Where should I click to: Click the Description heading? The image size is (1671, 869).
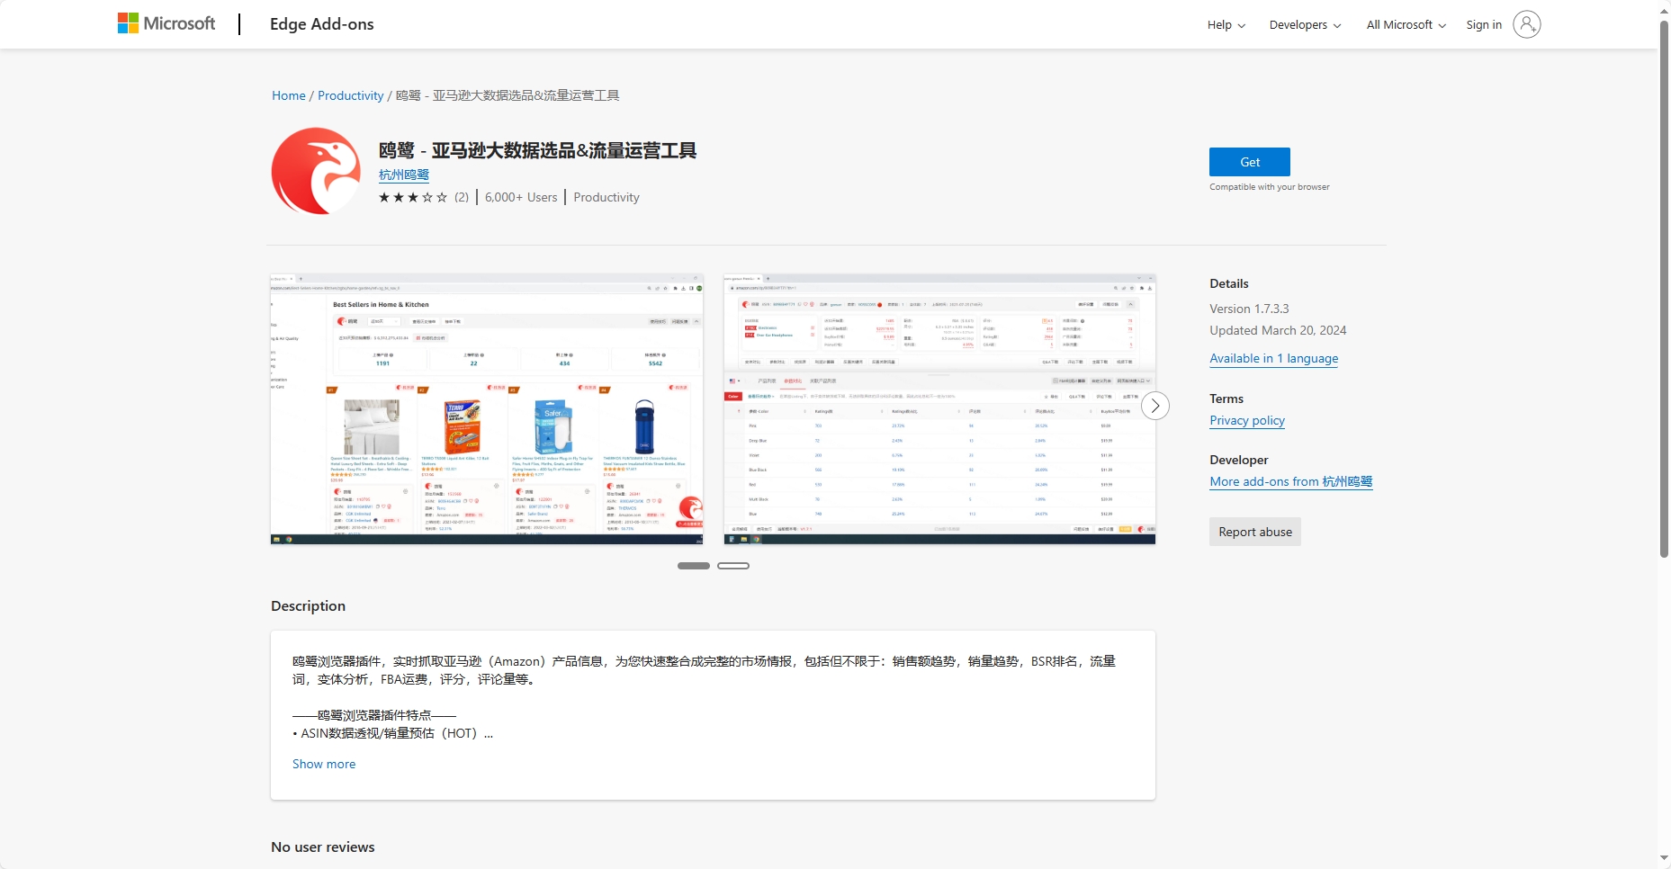[x=309, y=606]
